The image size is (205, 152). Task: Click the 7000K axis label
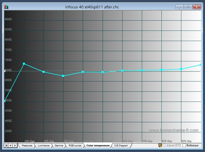[8, 60]
